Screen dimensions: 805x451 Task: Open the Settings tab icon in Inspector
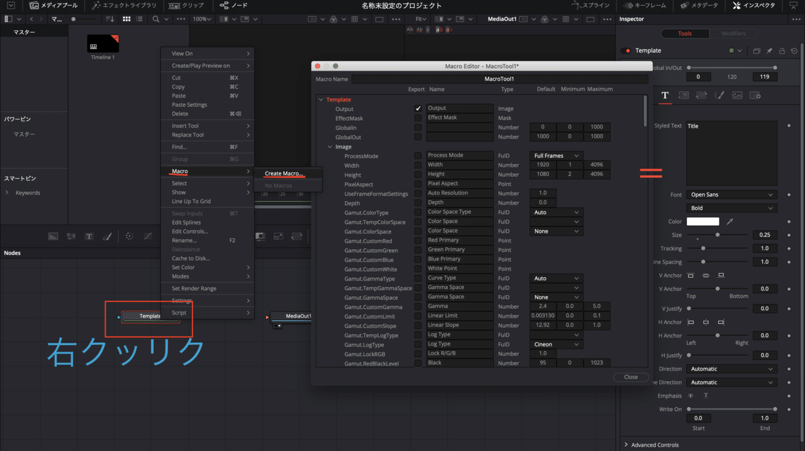(755, 95)
